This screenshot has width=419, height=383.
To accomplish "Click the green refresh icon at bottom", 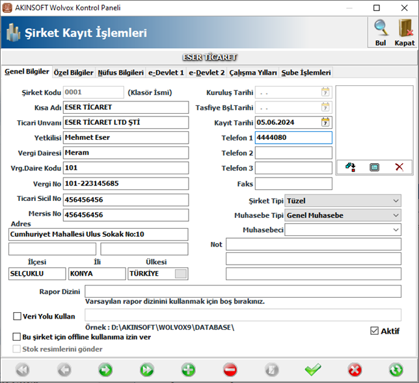I will pyautogui.click(x=396, y=370).
